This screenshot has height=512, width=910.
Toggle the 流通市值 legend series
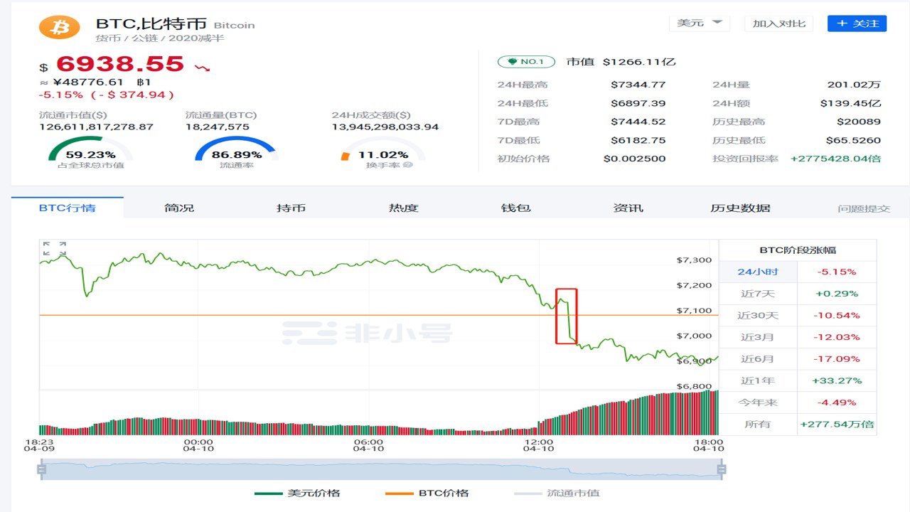pos(556,493)
